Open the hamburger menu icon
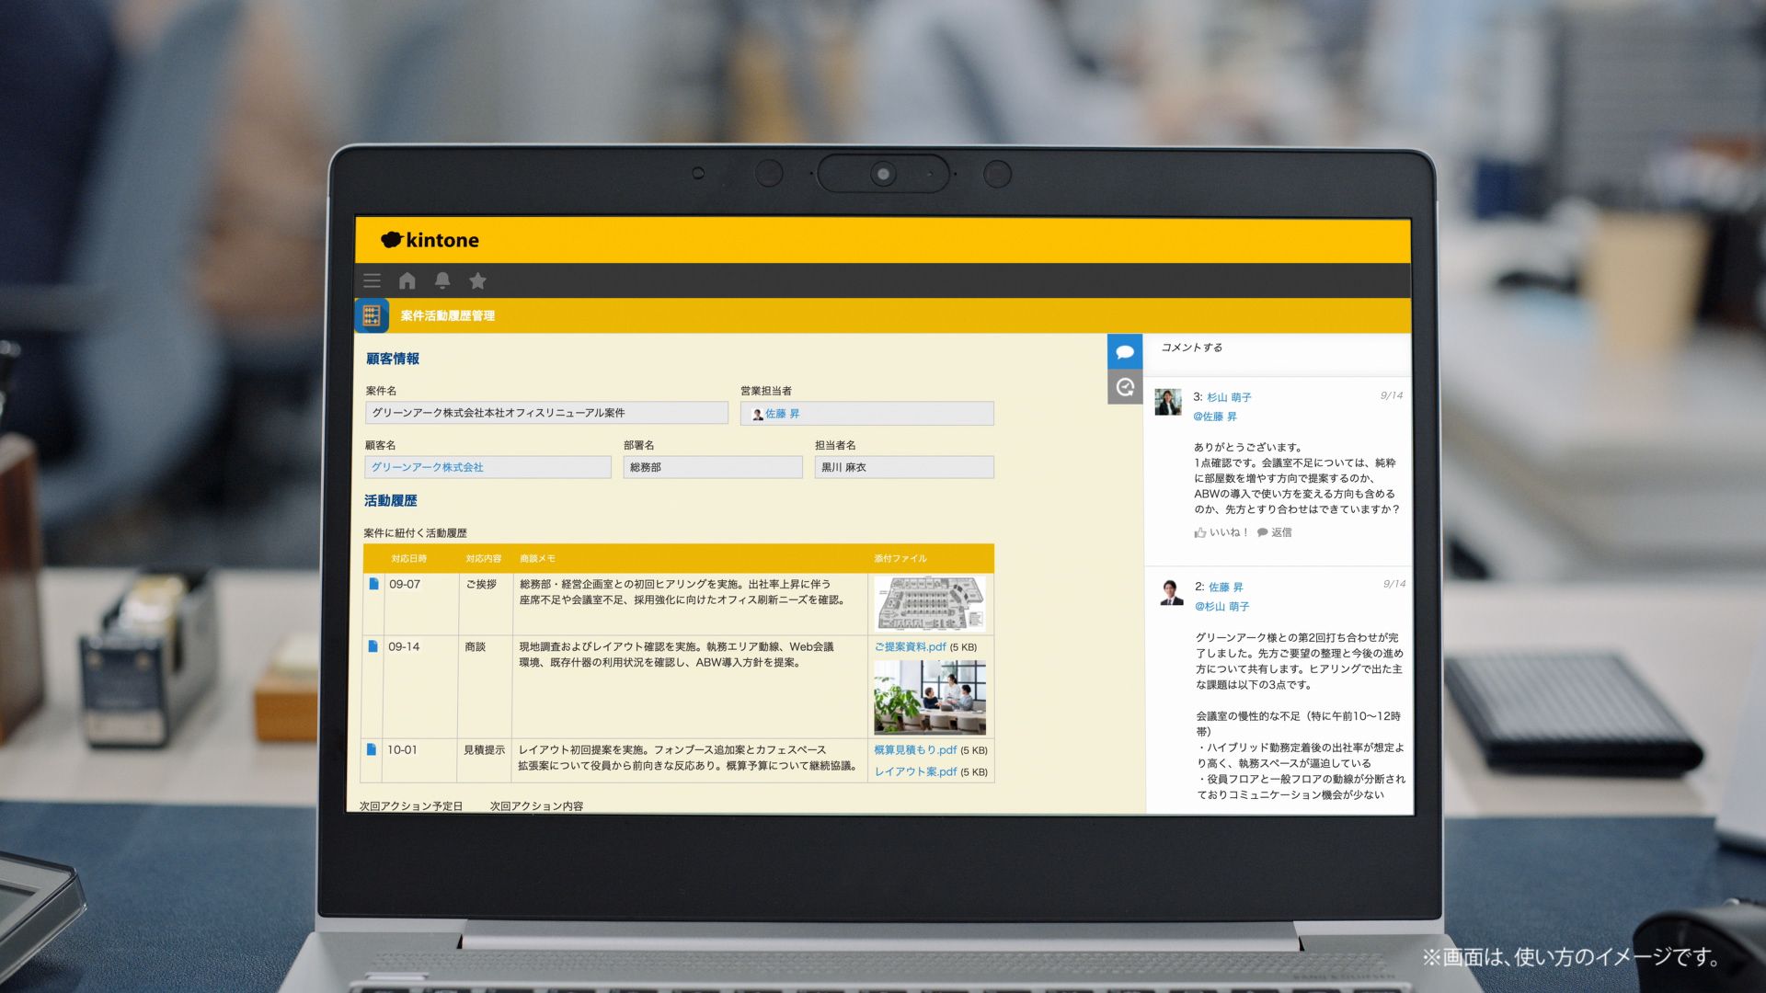This screenshot has width=1766, height=993. [x=372, y=280]
